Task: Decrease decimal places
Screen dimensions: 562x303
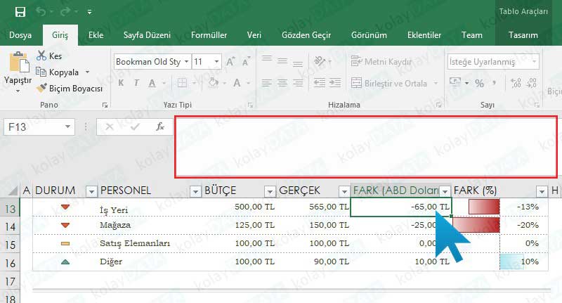Action: click(532, 83)
